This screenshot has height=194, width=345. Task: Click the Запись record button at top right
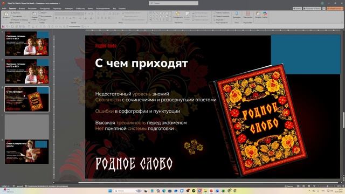pos(297,9)
